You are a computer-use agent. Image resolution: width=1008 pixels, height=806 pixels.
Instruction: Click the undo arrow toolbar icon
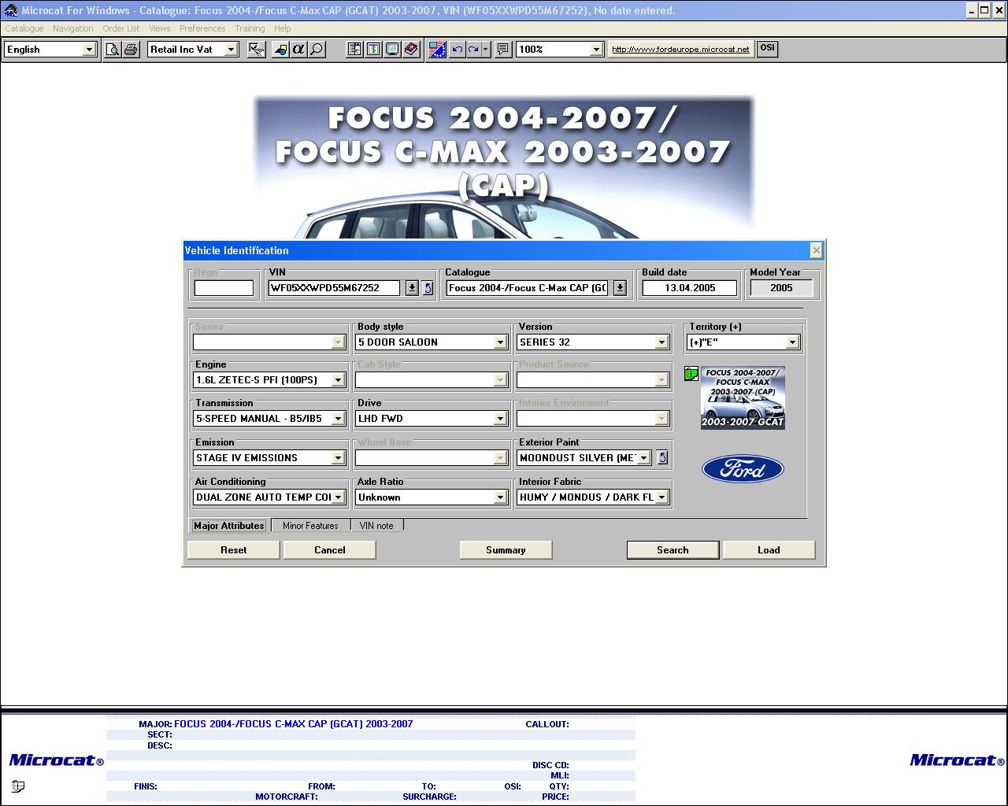point(457,50)
